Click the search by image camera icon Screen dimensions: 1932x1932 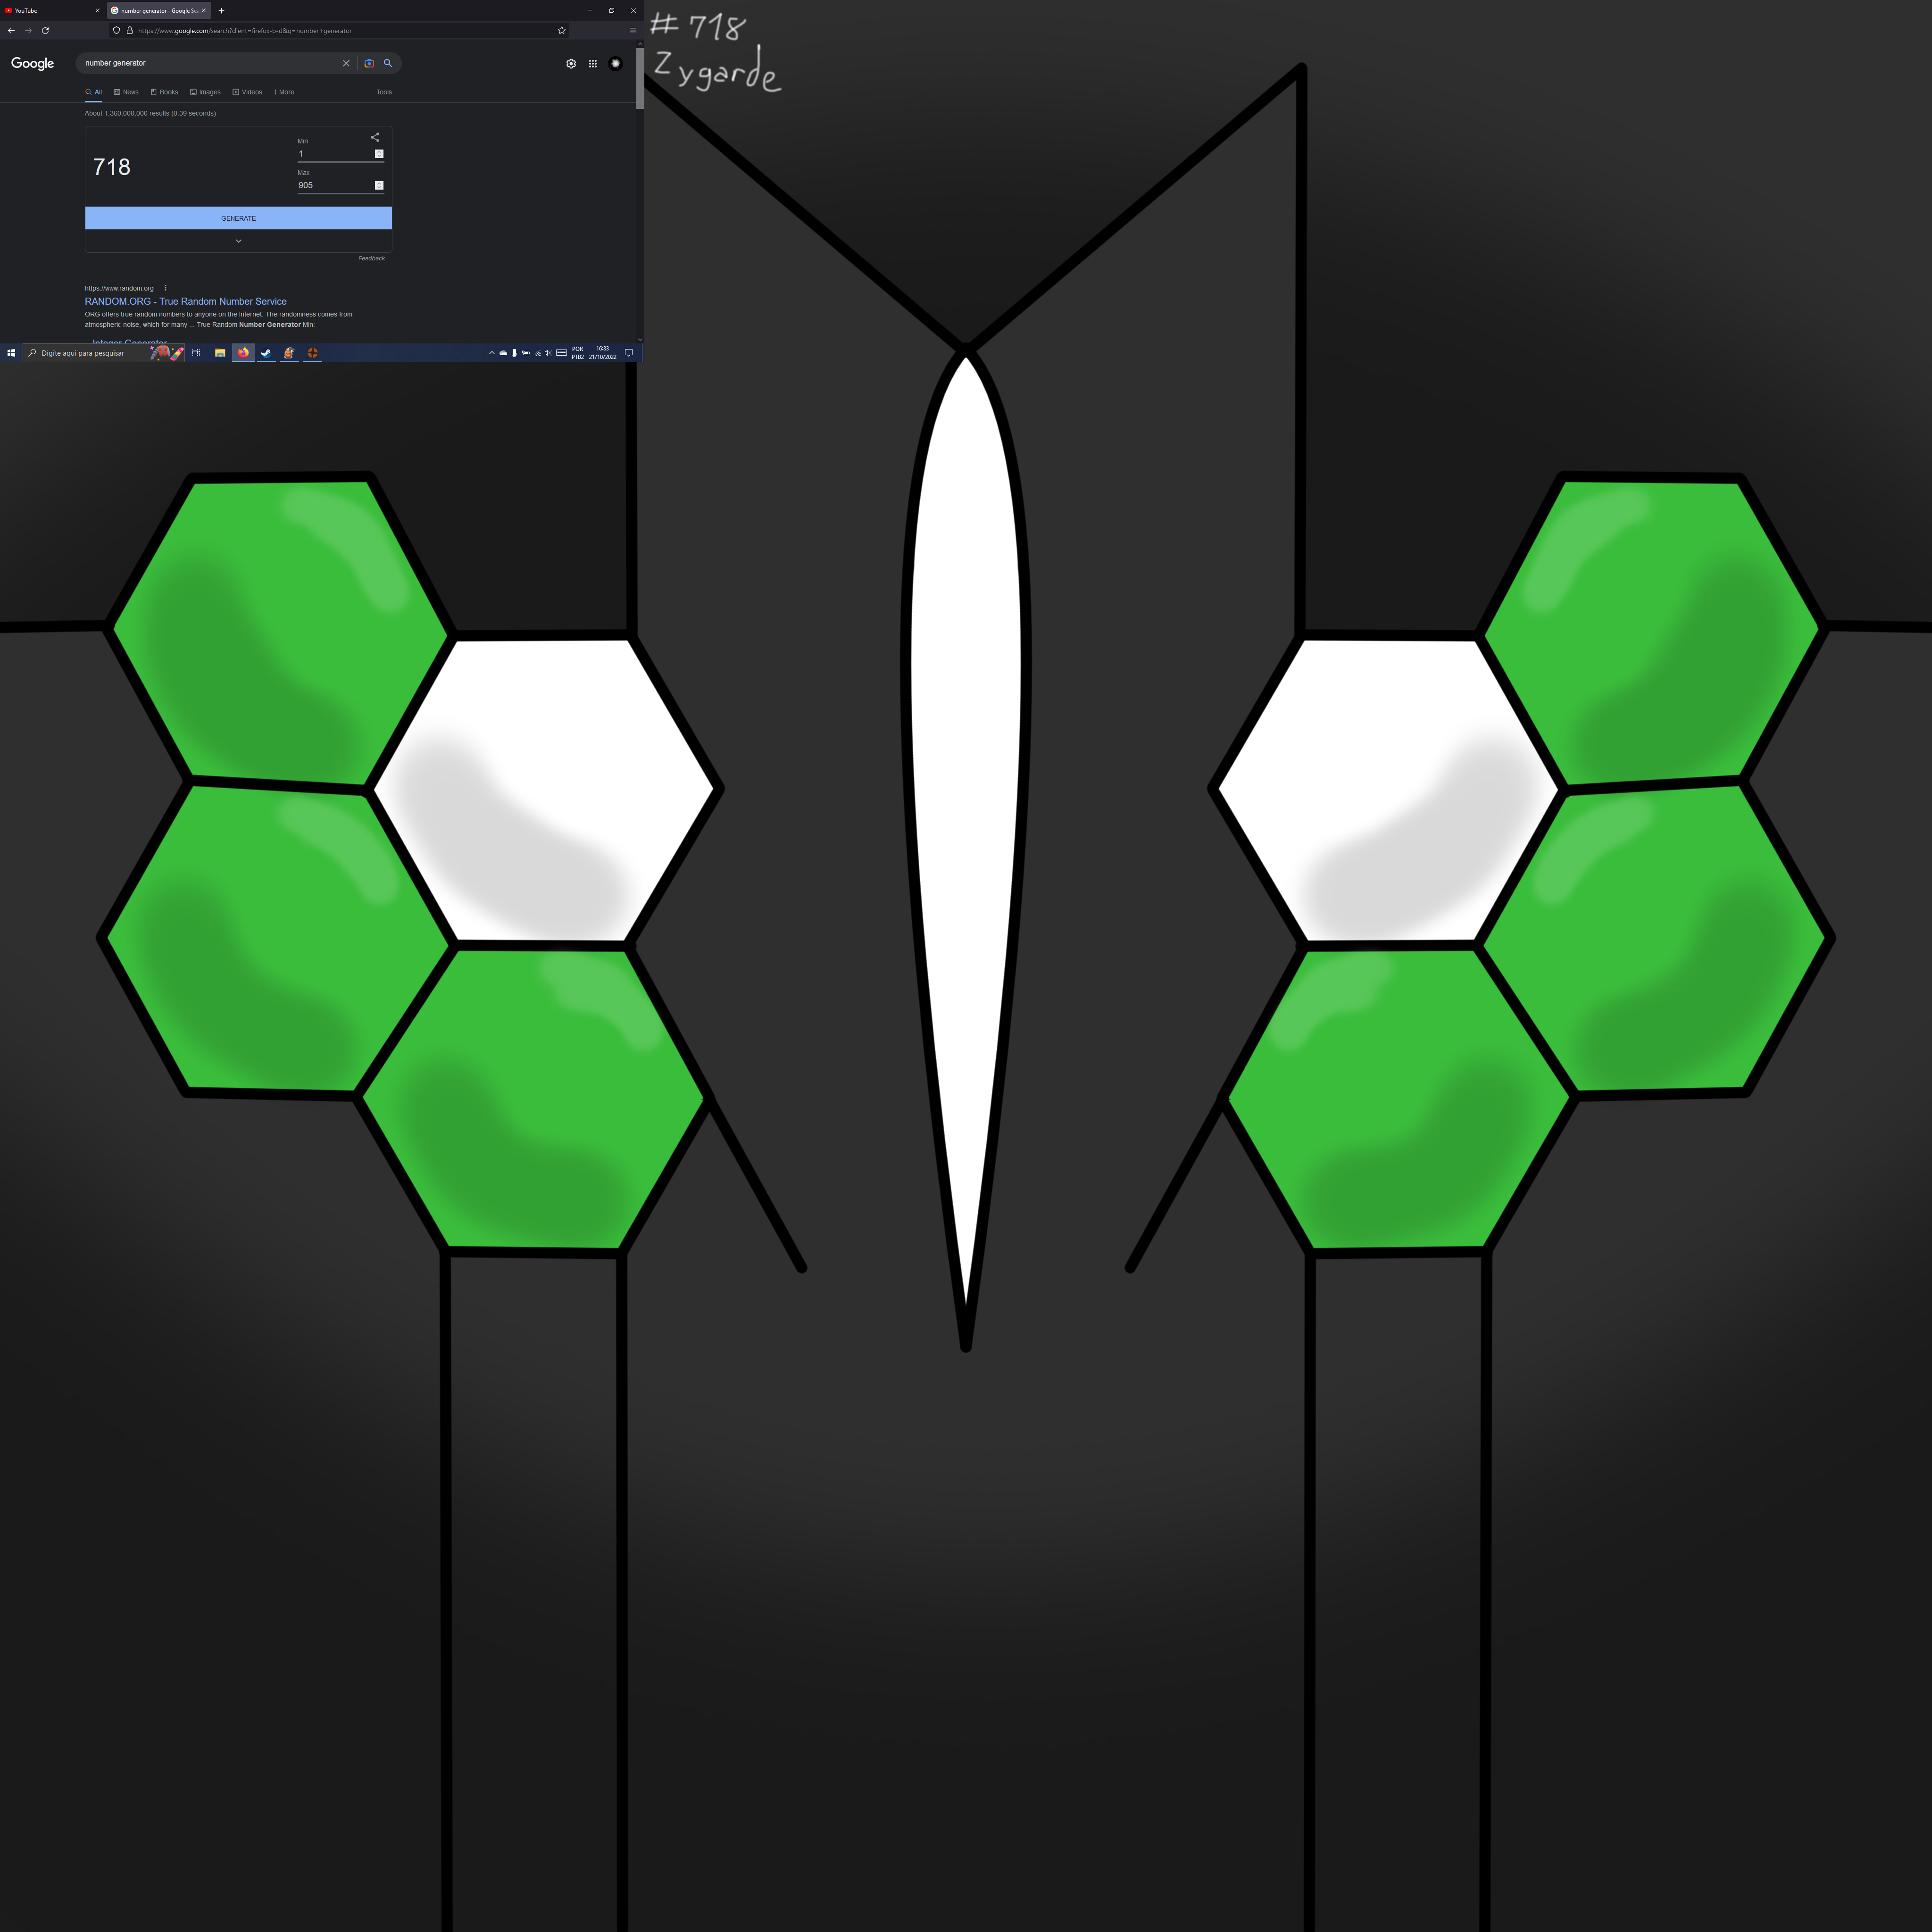369,63
